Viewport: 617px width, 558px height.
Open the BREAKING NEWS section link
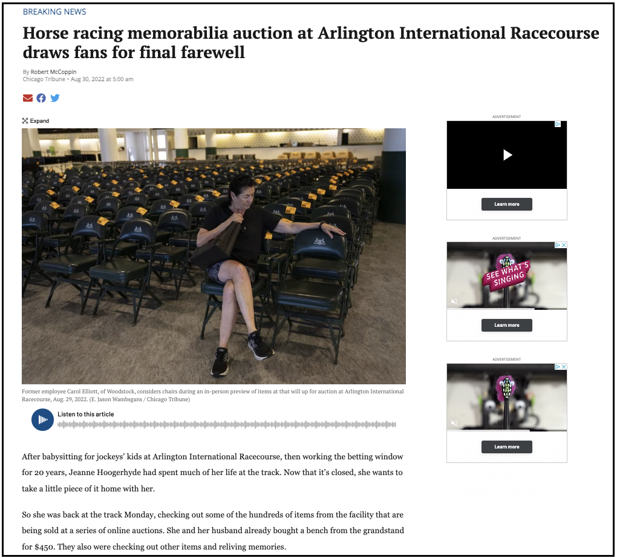(54, 11)
